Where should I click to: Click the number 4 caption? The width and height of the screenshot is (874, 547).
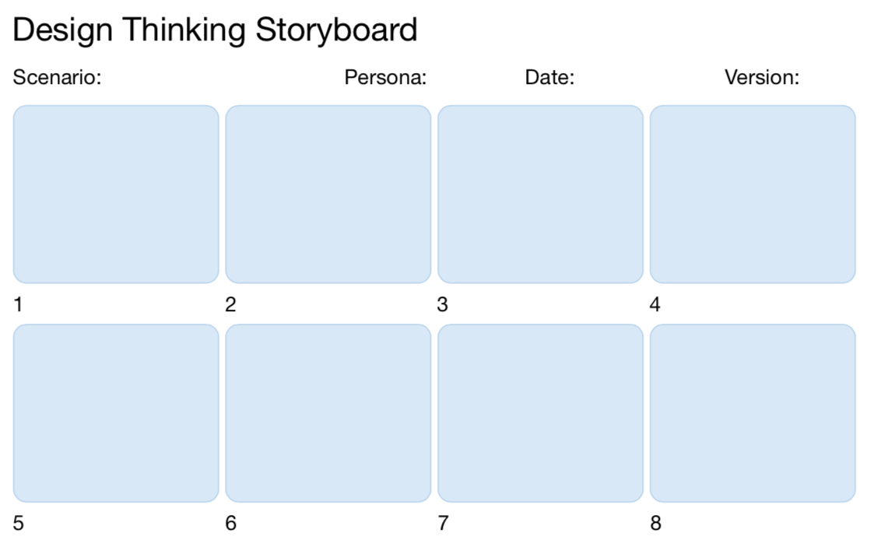(655, 305)
